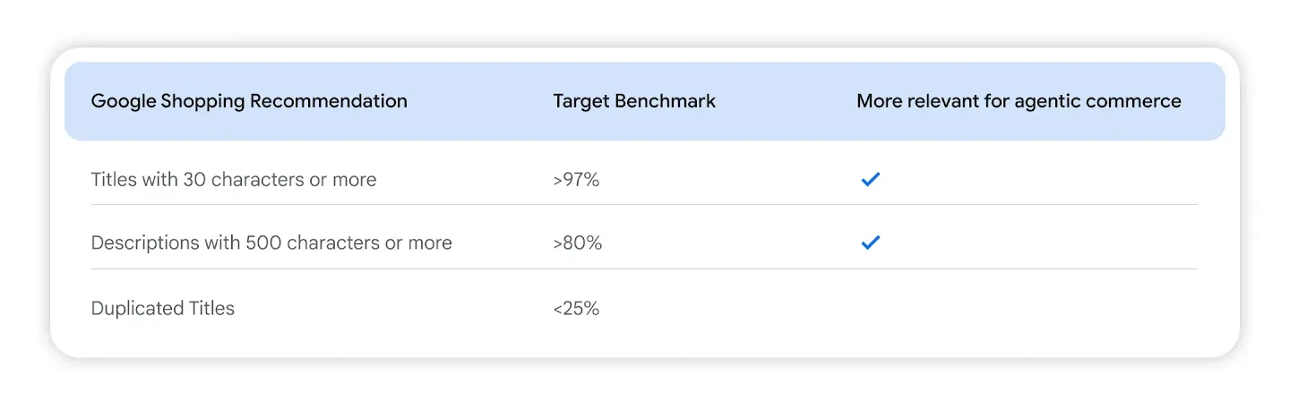
Task: Select the Target Benchmark column header
Action: 634,101
